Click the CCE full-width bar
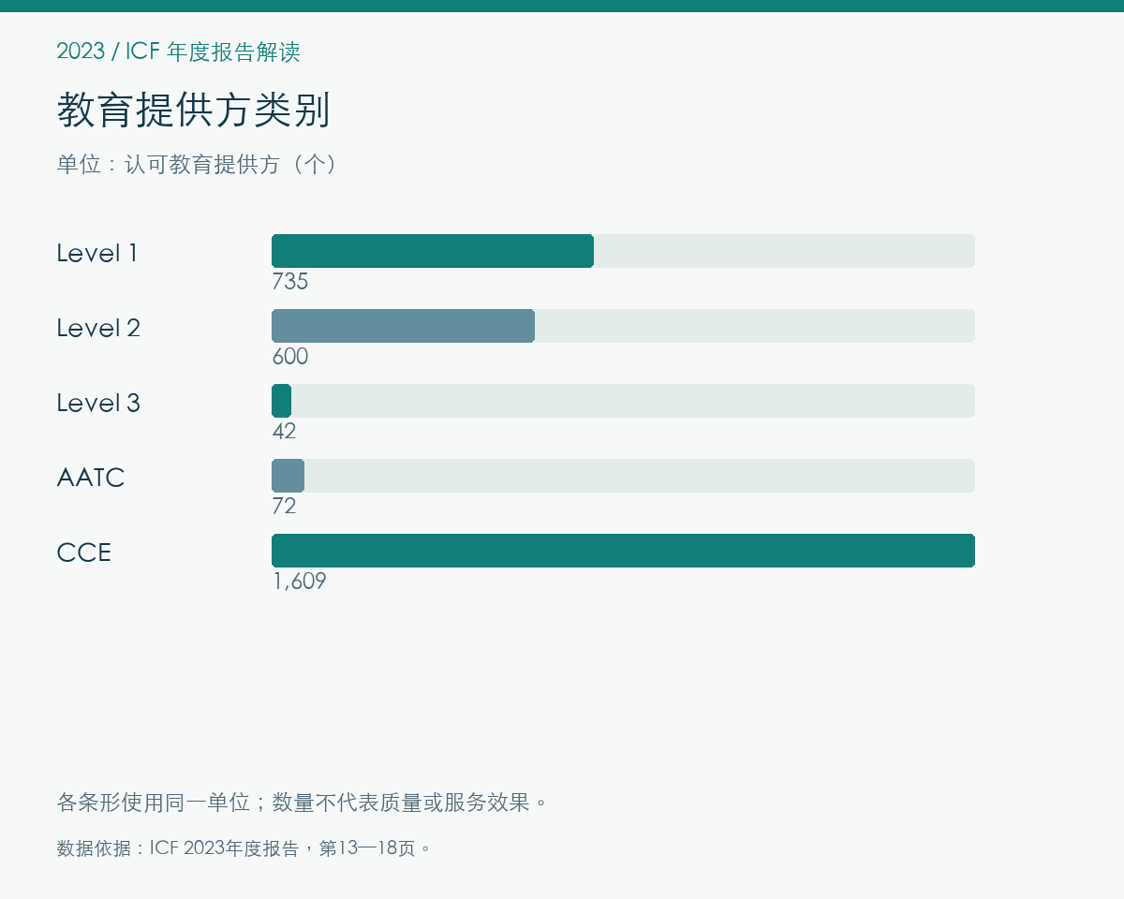 pyautogui.click(x=623, y=551)
